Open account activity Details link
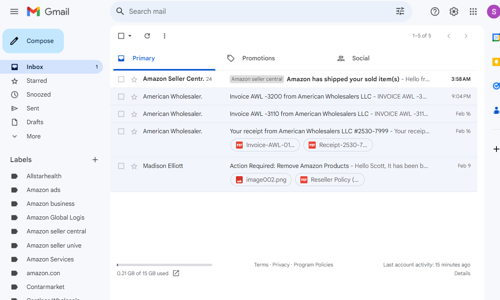 click(462, 274)
